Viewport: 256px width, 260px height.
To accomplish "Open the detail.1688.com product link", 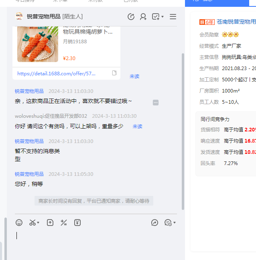I will [x=57, y=74].
